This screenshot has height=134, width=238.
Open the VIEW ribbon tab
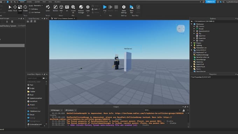pyautogui.click(x=50, y=2)
